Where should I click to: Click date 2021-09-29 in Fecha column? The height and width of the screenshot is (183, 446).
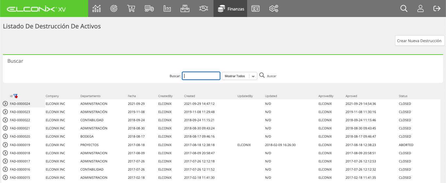pyautogui.click(x=136, y=104)
